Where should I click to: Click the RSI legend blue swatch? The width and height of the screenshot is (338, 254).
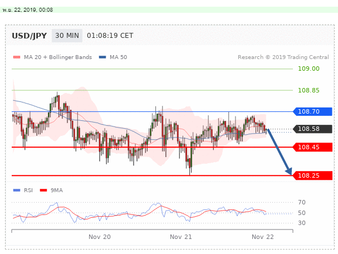click(17, 190)
